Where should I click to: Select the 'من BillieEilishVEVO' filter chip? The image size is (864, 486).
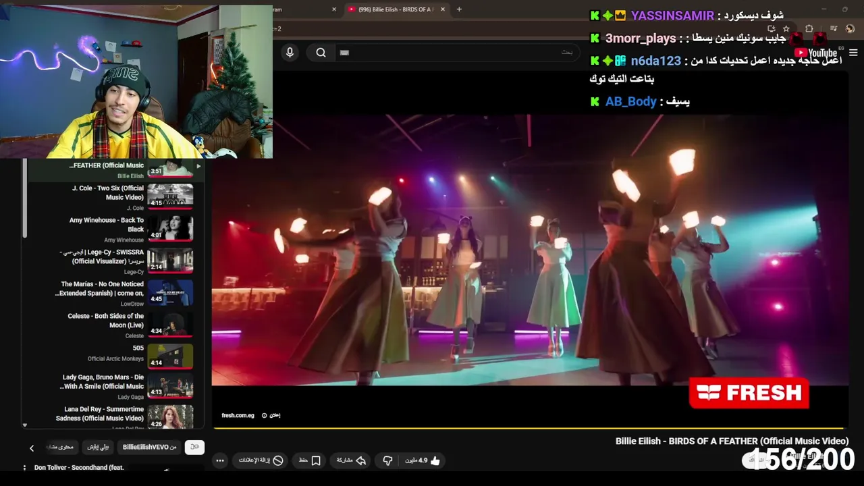[150, 447]
